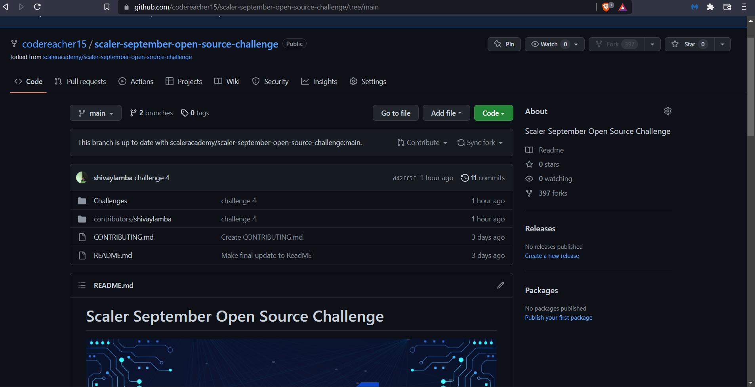This screenshot has height=387, width=755.
Task: Open Create a new release link
Action: (551, 255)
